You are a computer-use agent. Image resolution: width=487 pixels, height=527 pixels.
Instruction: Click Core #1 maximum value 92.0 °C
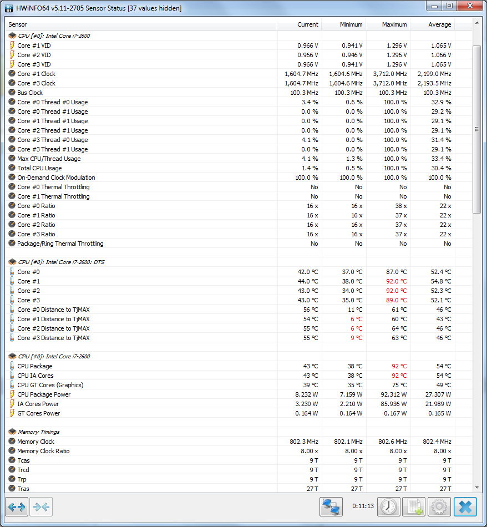pos(396,281)
